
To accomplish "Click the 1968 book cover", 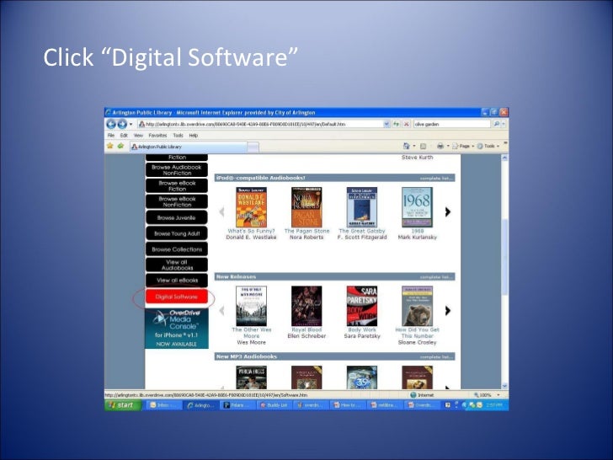I will click(x=417, y=207).
